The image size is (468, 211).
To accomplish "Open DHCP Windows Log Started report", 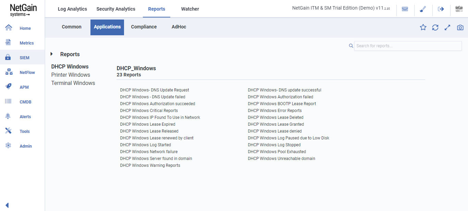I will pyautogui.click(x=145, y=145).
